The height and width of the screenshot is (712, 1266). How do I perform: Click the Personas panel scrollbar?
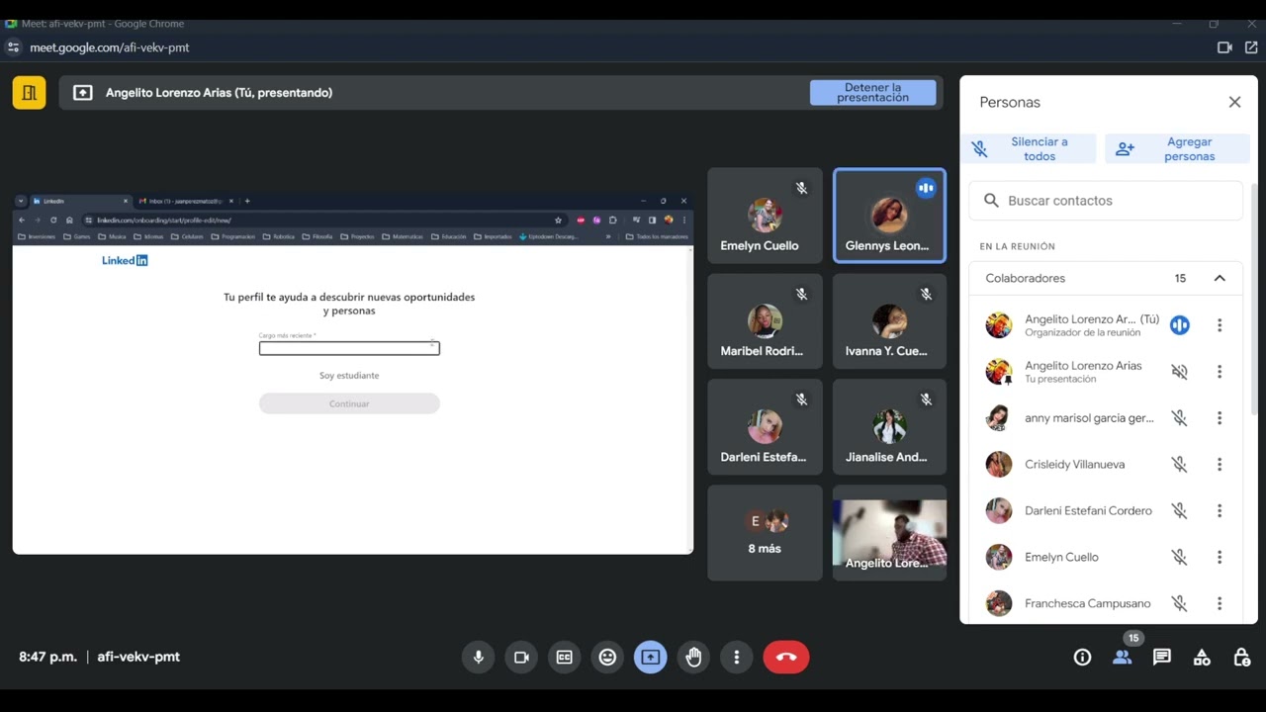[x=1255, y=297]
